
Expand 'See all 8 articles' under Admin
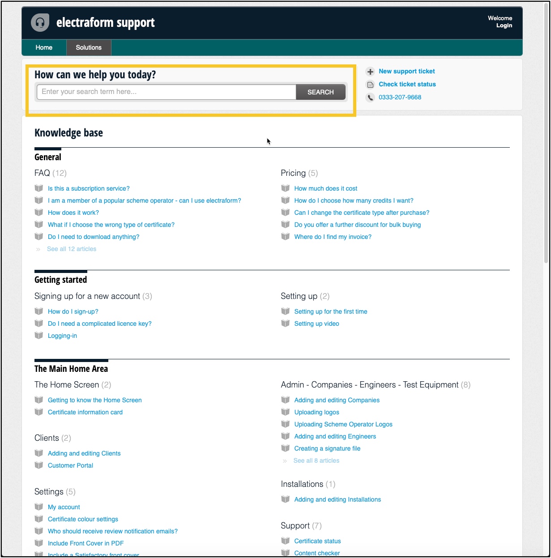(x=316, y=460)
